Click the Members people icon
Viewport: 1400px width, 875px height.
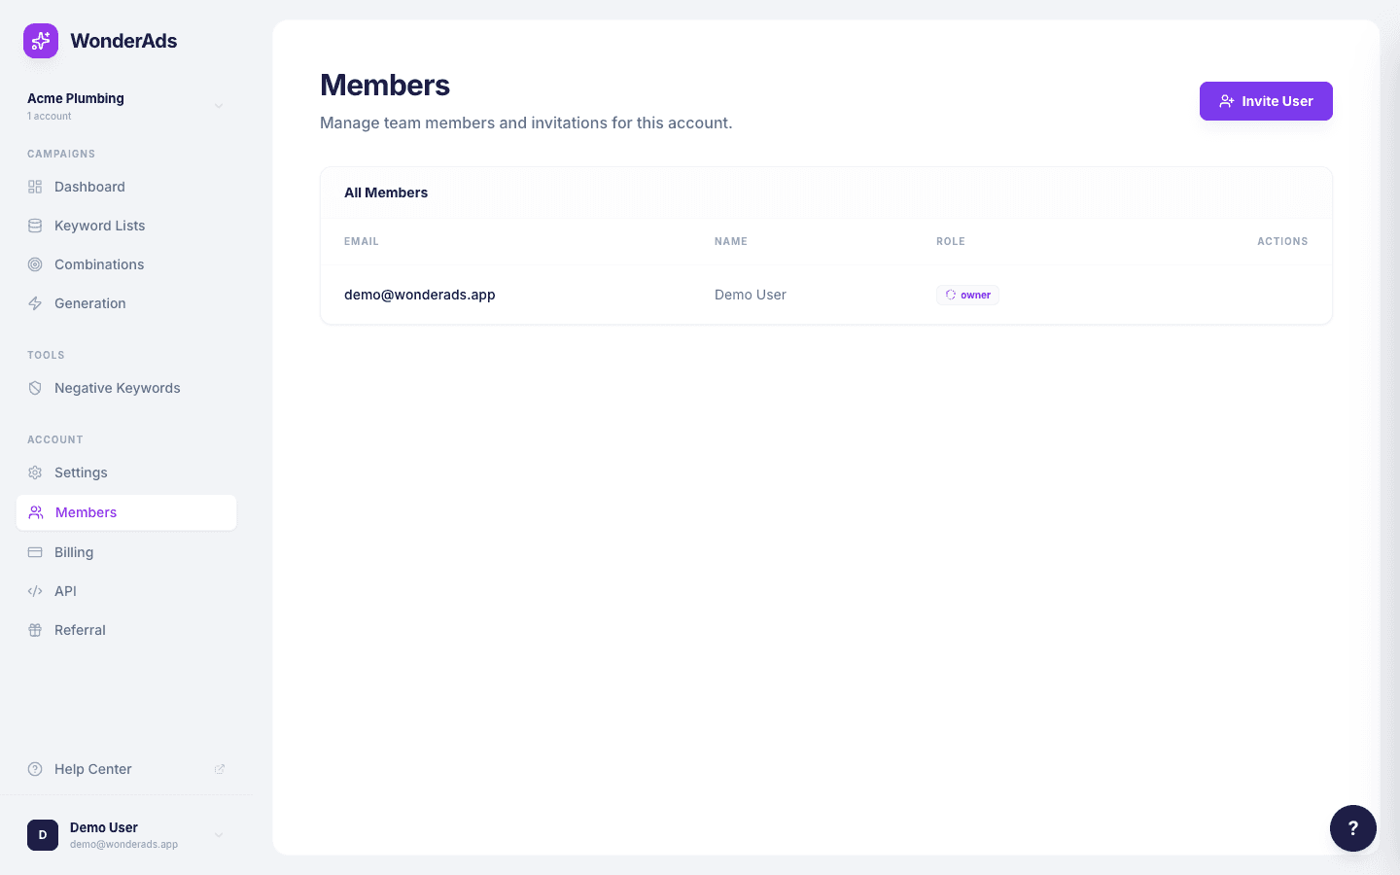coord(36,512)
